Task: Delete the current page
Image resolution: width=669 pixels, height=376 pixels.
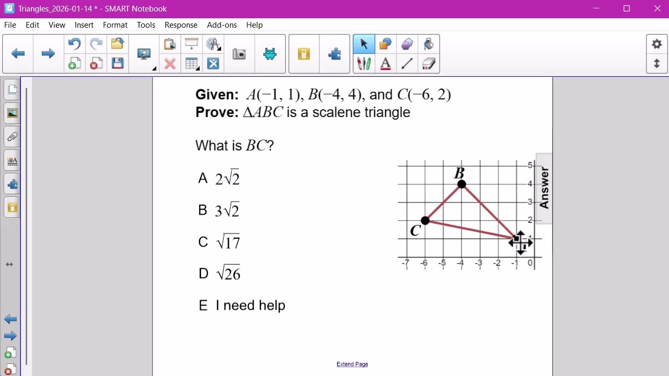Action: [x=96, y=64]
